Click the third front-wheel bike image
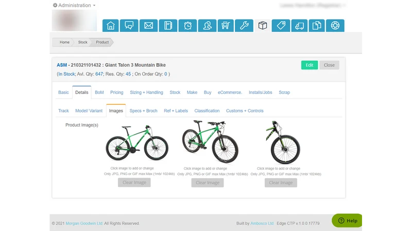 pos(283,142)
